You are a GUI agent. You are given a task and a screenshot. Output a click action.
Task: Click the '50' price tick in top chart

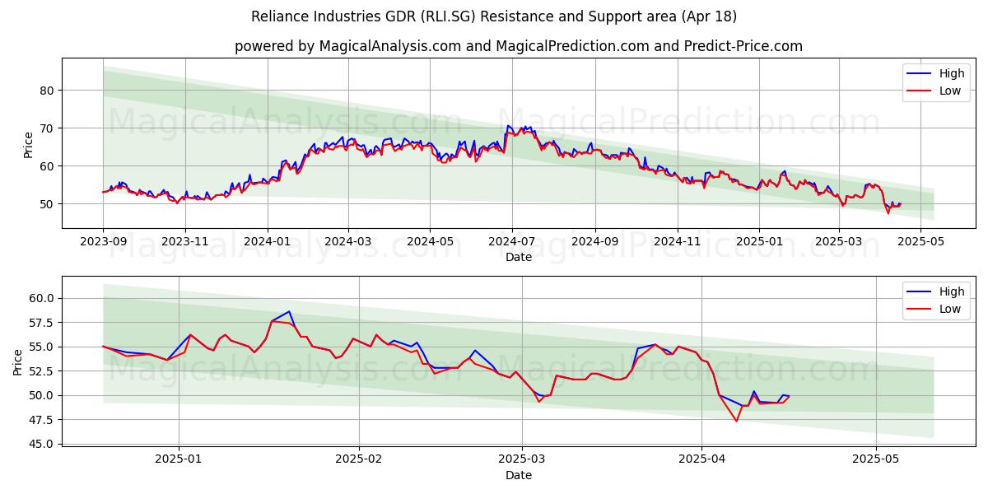click(x=49, y=204)
